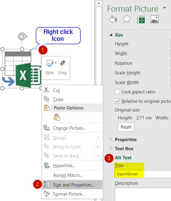Image resolution: width=171 pixels, height=201 pixels.
Task: Click the Scale Height label
Action: coord(128,73)
